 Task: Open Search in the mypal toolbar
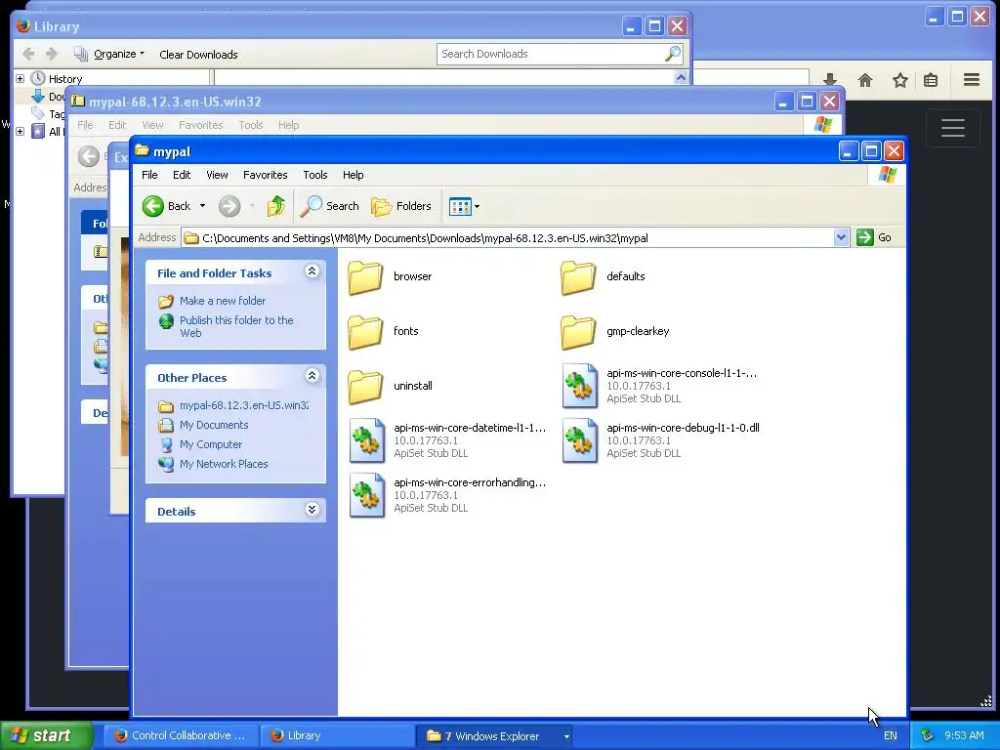(330, 206)
